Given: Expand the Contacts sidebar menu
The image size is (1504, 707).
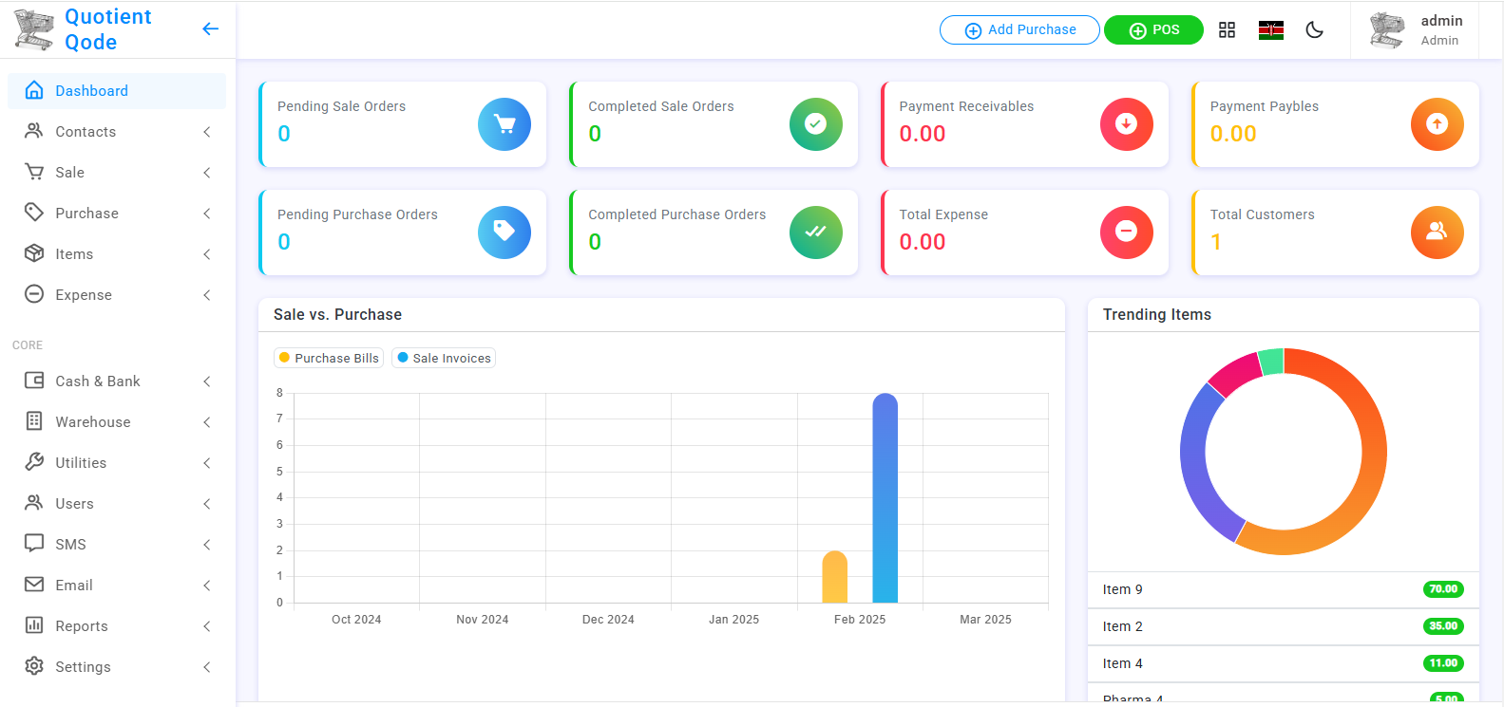Looking at the screenshot, I should (x=117, y=132).
